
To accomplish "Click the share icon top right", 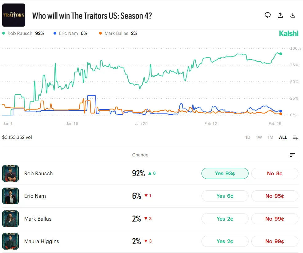I will 280,15.
